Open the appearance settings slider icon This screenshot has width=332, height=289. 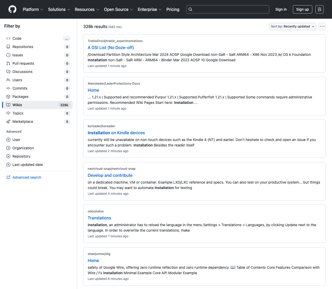click(320, 9)
